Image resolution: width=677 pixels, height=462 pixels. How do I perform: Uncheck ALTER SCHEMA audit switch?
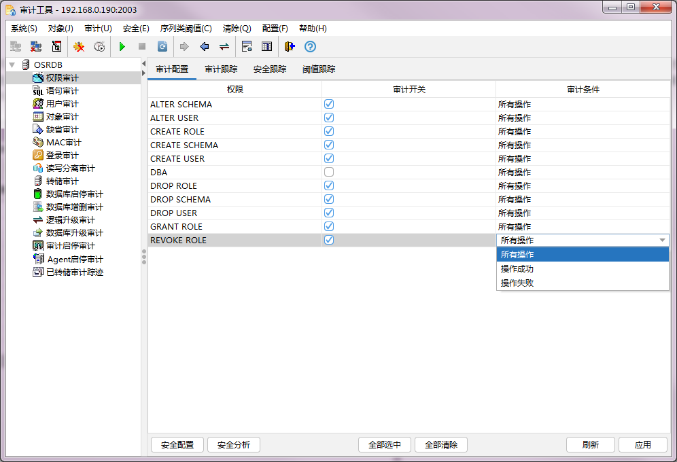[328, 104]
